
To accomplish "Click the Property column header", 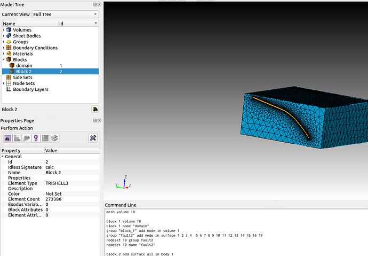I will (22, 151).
